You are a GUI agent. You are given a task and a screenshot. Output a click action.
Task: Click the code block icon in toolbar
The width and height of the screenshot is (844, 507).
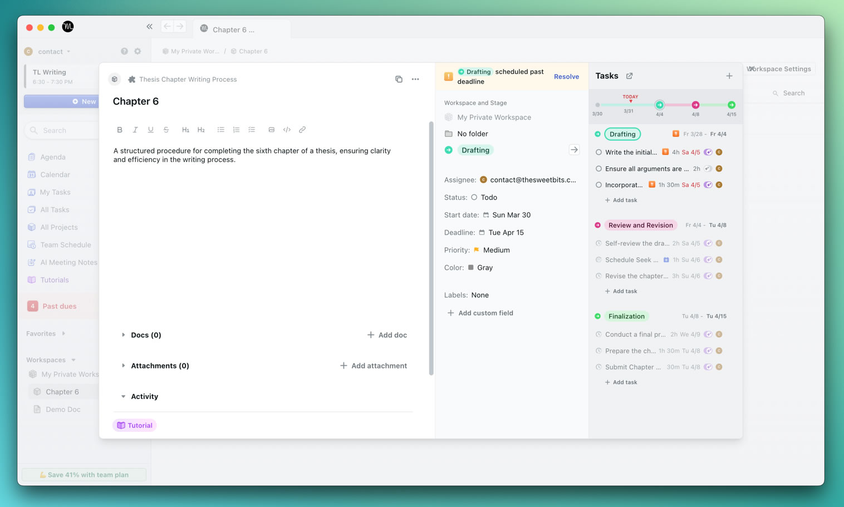pyautogui.click(x=287, y=130)
